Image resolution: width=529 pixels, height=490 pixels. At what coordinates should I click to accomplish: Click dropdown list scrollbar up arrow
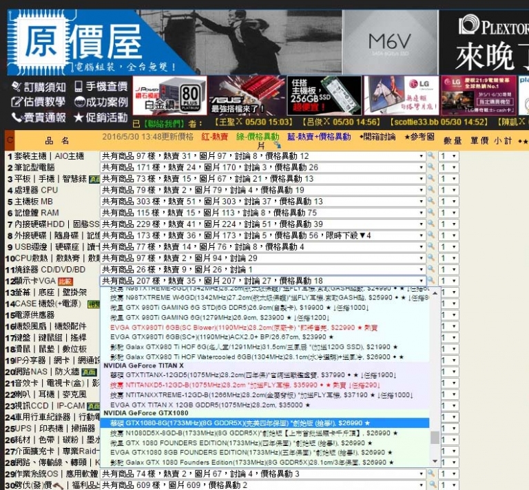(x=435, y=294)
